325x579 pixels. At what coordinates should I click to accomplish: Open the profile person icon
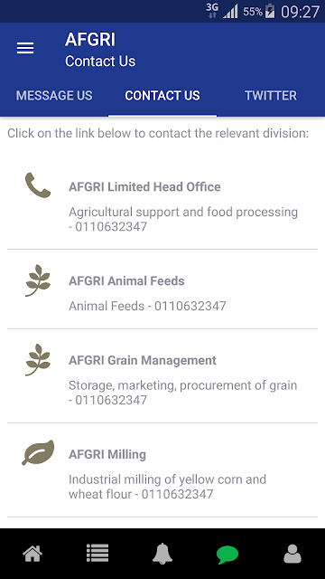292,554
